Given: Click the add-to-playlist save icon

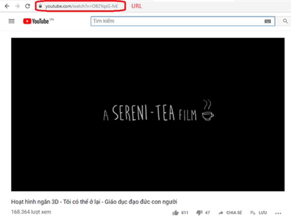Looking at the screenshot, I should (x=253, y=213).
